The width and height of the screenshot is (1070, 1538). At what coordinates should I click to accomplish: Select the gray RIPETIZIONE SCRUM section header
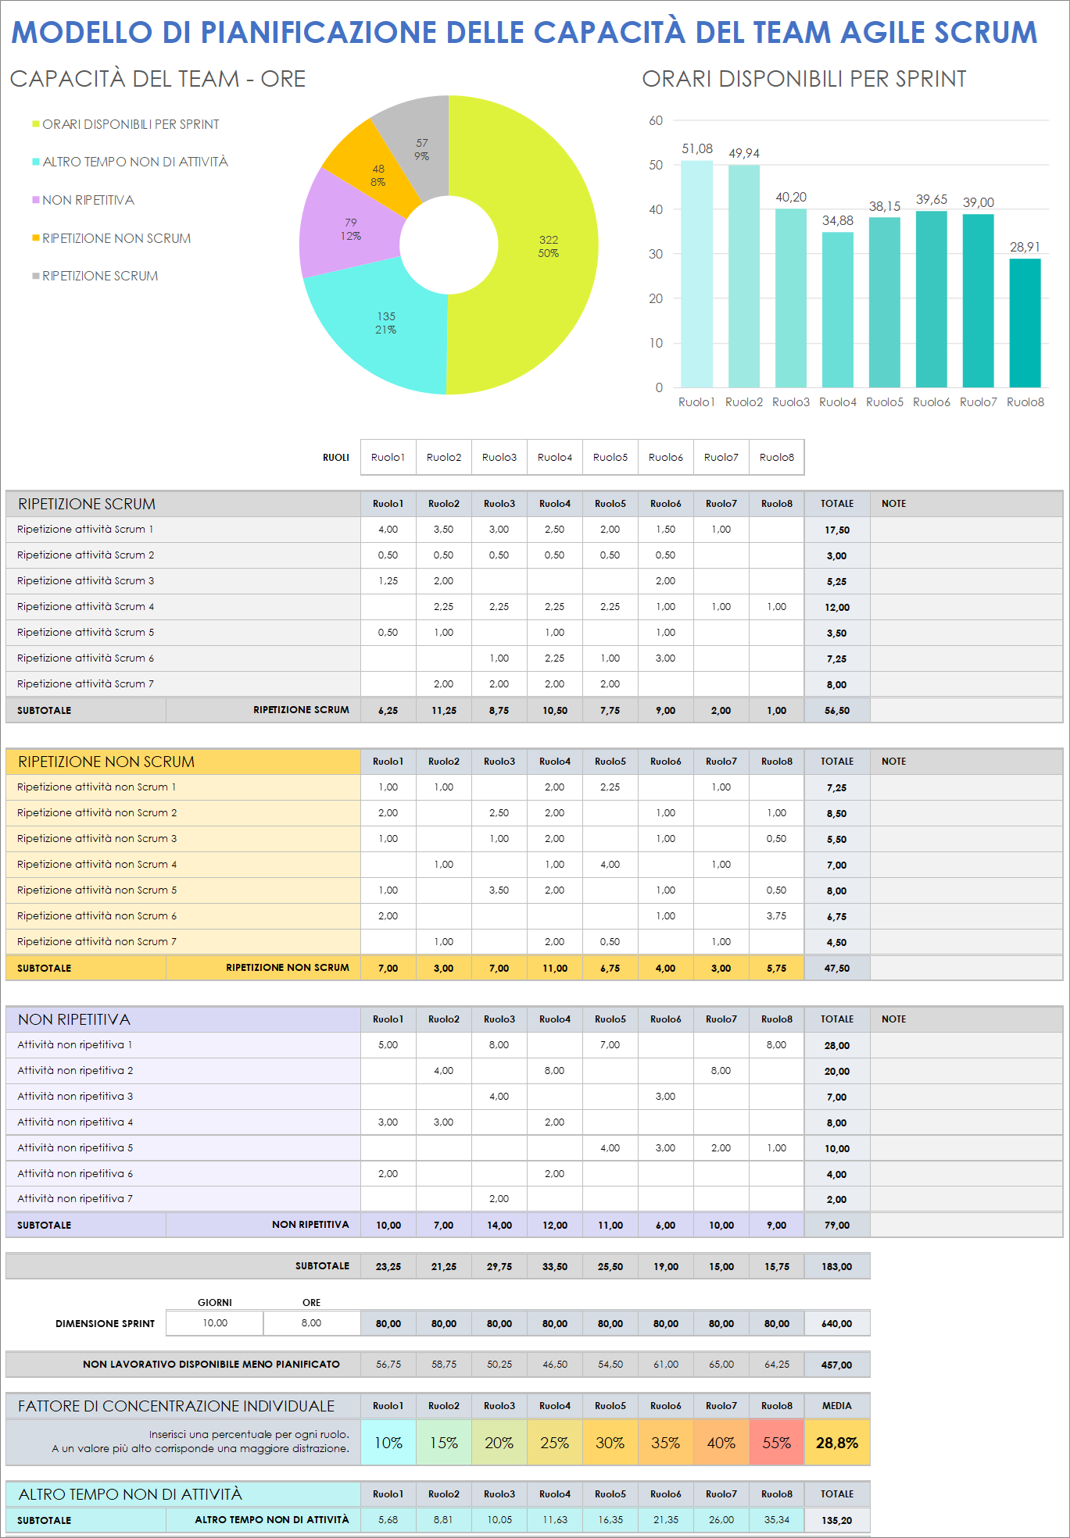pos(183,504)
